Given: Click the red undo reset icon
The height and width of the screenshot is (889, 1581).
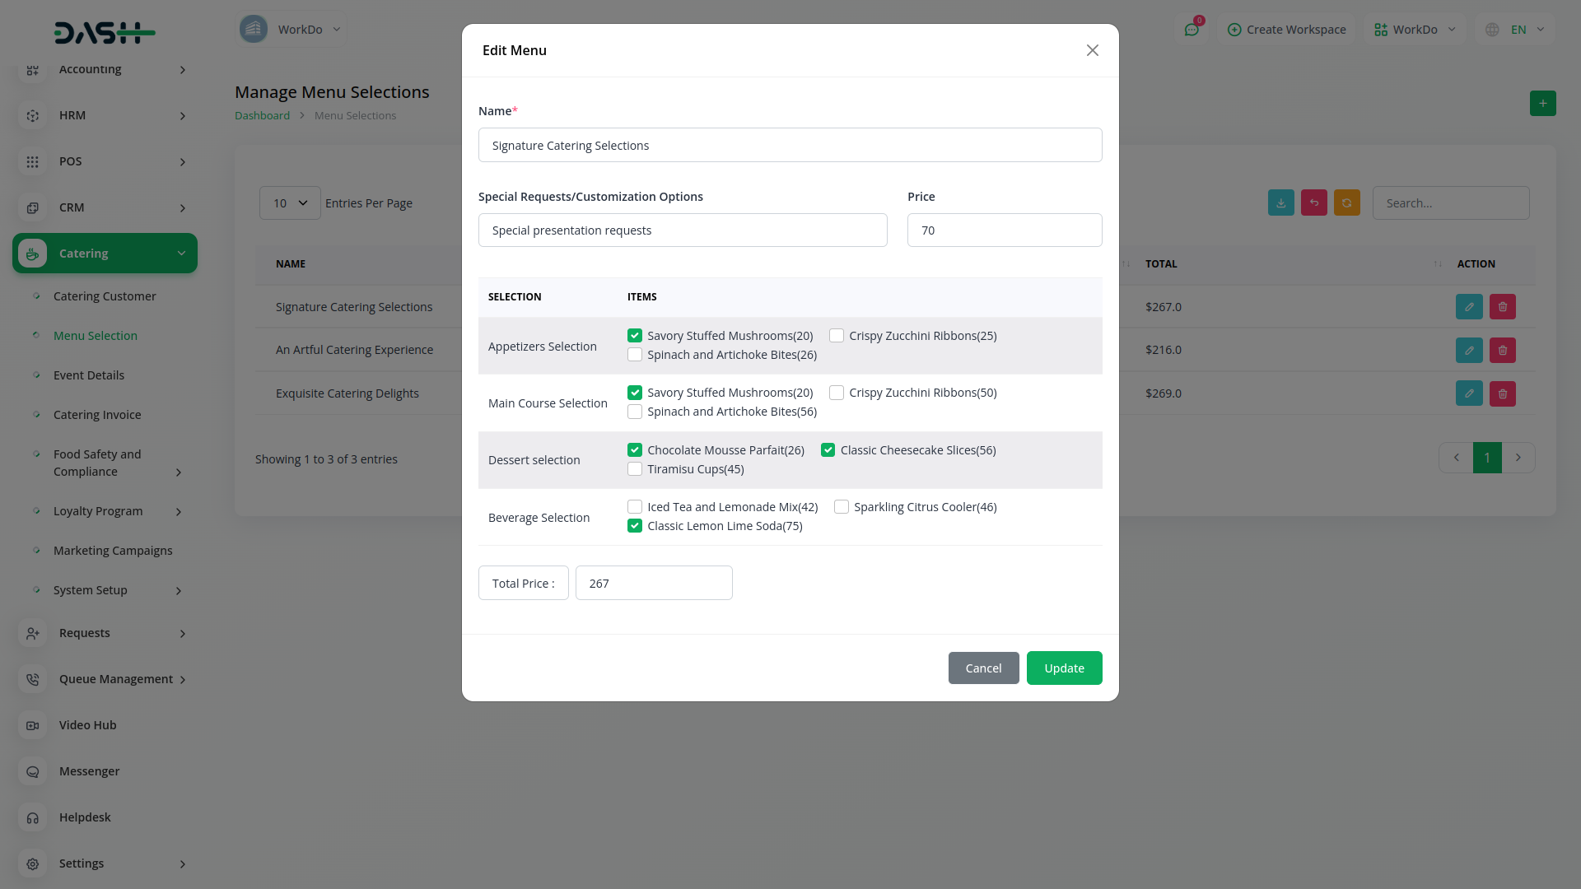Looking at the screenshot, I should click(x=1313, y=203).
